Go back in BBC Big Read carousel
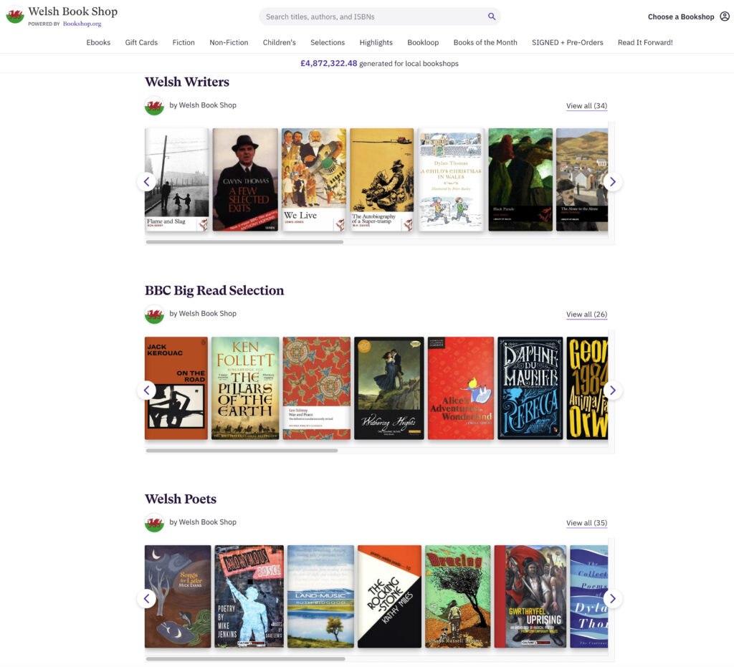The height and width of the screenshot is (667, 734). click(x=146, y=390)
